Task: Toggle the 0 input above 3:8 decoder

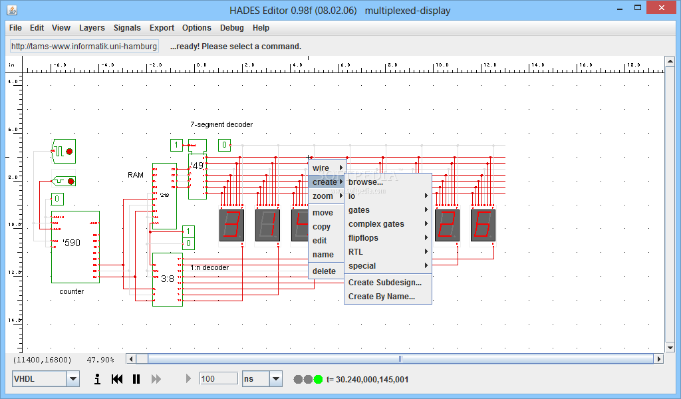Action: 188,243
